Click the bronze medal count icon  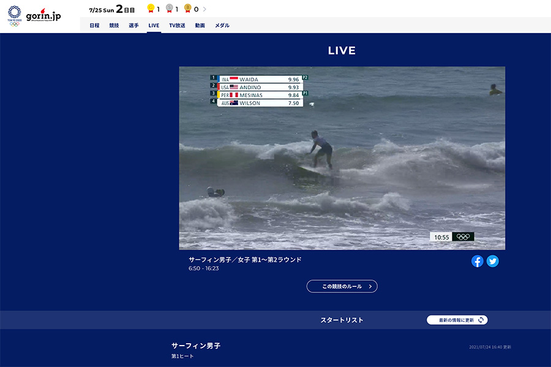[188, 9]
